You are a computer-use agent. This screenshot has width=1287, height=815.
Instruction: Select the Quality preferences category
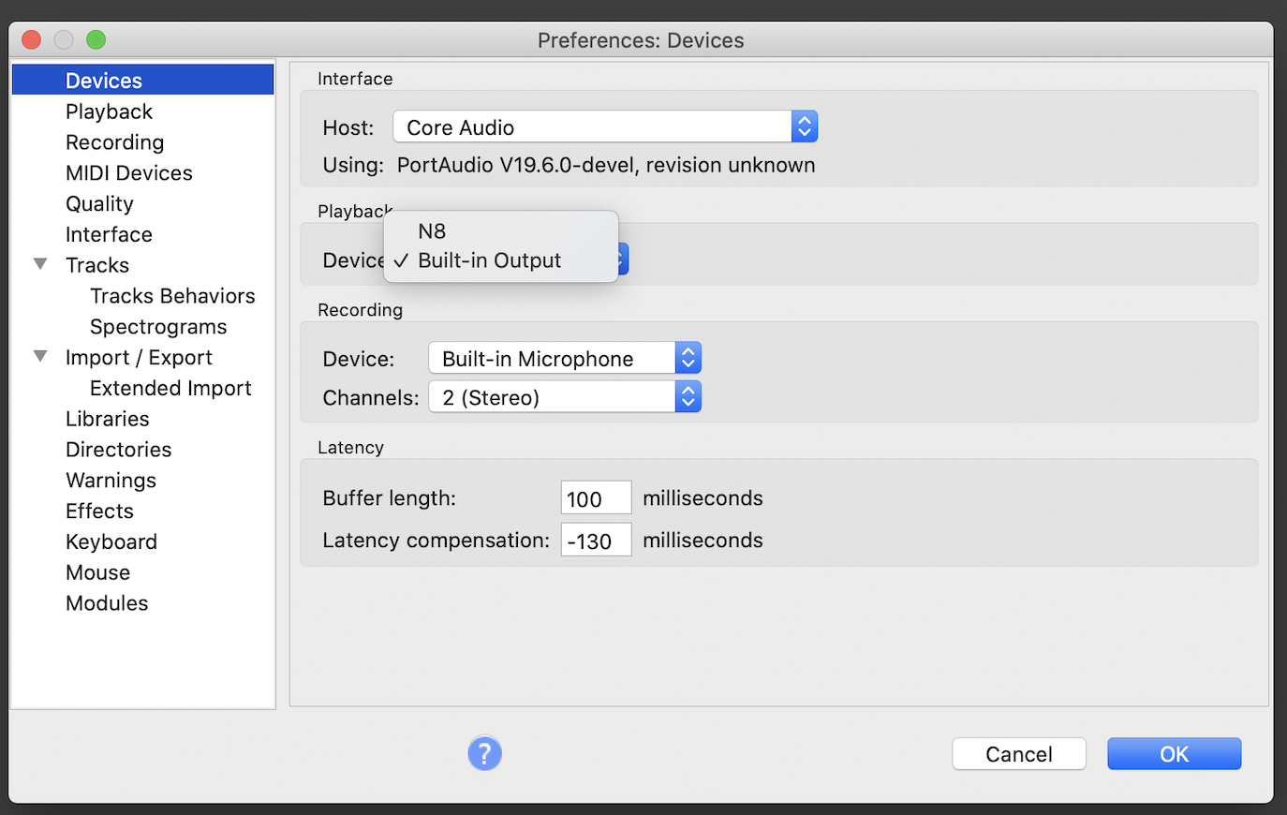(99, 204)
